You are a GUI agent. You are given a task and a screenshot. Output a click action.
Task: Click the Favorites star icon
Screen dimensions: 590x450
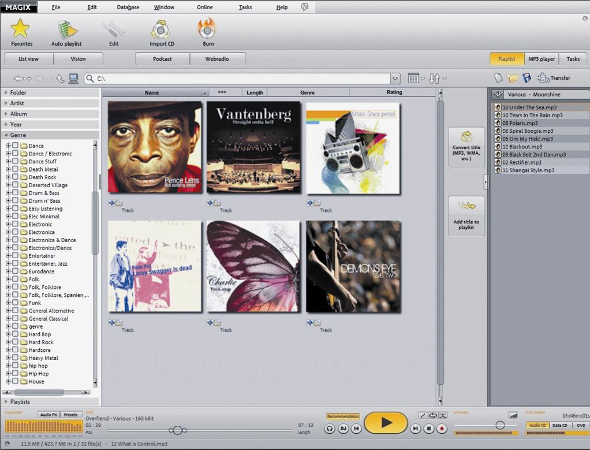pos(21,29)
